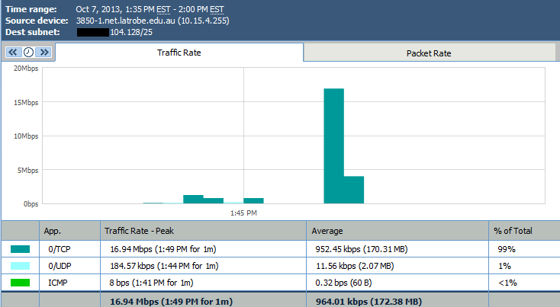This screenshot has width=560, height=307.
Task: Click the 0/UDP light cyan color swatch
Action: tap(20, 266)
